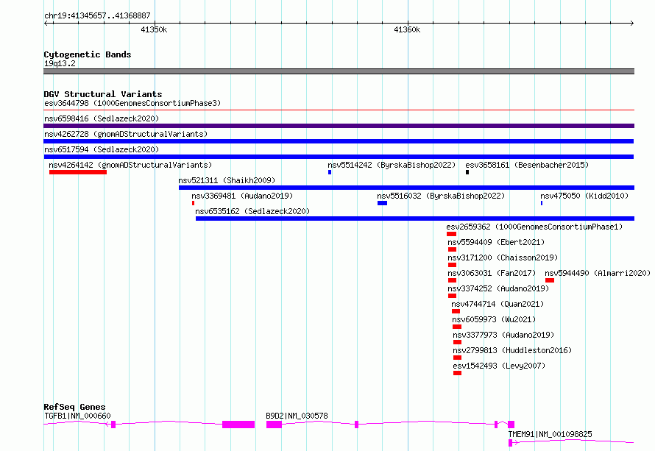Open the B9D2|NM_030578 gene label
The image size is (655, 451).
click(x=297, y=416)
